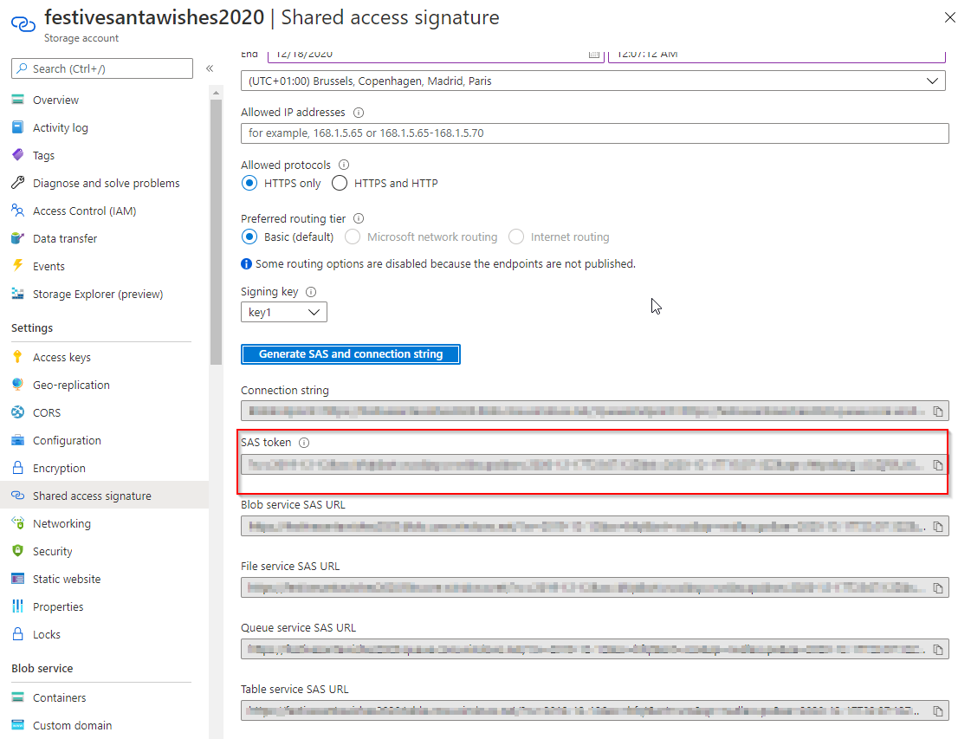Click the Static website icon
958x739 pixels.
(17, 578)
